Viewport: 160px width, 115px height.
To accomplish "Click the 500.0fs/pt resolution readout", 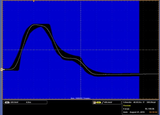I will click(151, 102).
